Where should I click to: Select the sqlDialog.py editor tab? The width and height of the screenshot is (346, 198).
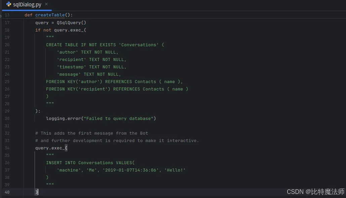click(27, 4)
